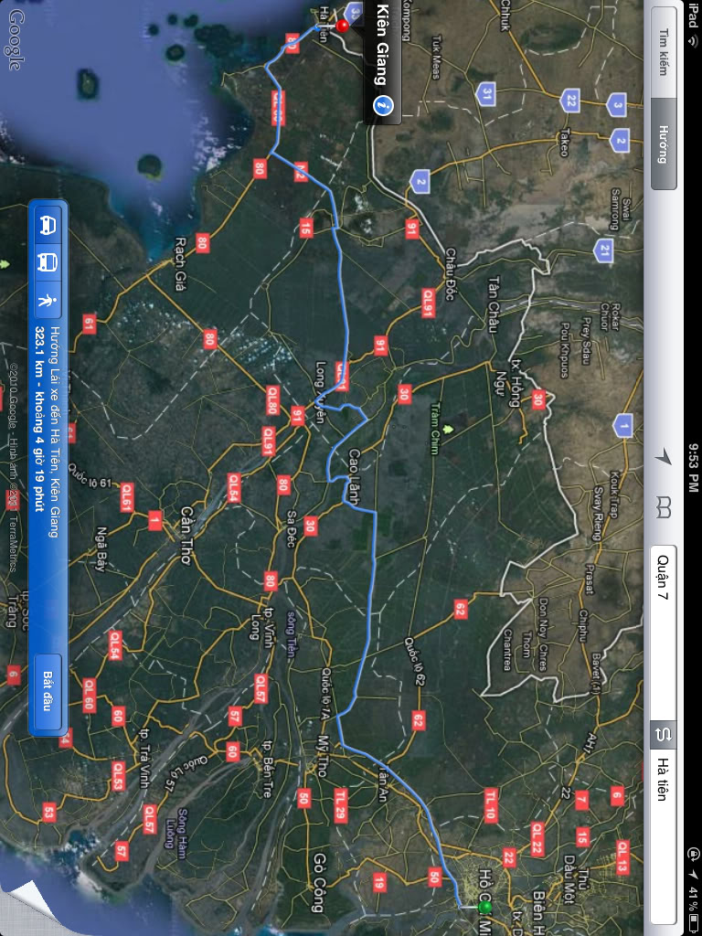Image resolution: width=702 pixels, height=936 pixels.
Task: Open the Kiên Giang info button
Action: 383,106
